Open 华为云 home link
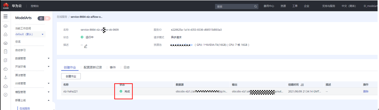 [x=17, y=6]
